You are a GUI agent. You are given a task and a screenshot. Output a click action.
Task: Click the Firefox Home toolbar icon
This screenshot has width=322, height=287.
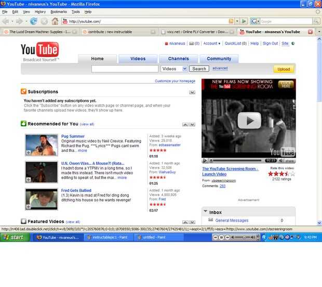point(55,21)
